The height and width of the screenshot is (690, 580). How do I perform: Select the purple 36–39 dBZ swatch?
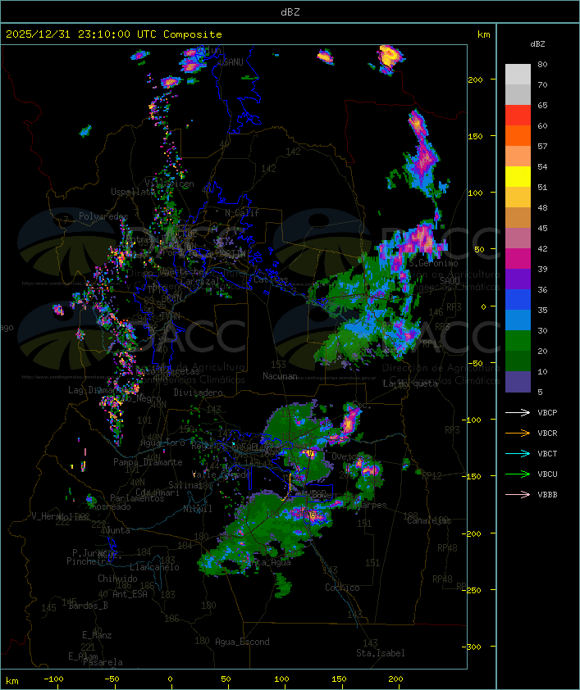[518, 279]
